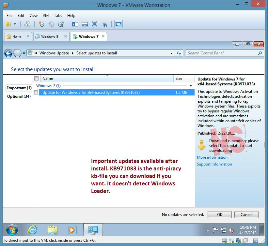Show Optional (34) updates
This screenshot has width=268, height=246.
point(19,96)
